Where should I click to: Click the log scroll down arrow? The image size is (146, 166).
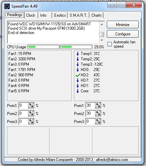coord(102,40)
